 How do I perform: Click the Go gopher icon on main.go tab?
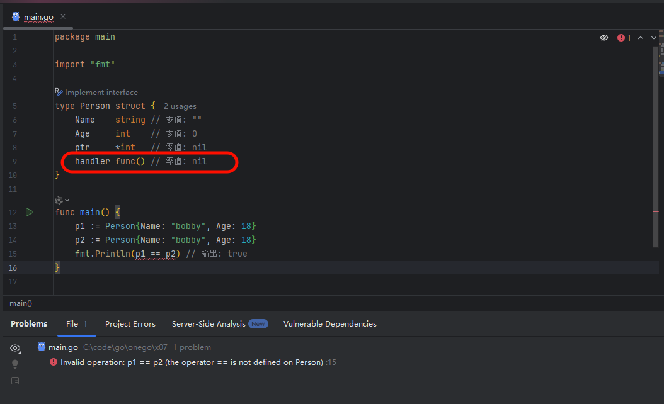click(16, 16)
